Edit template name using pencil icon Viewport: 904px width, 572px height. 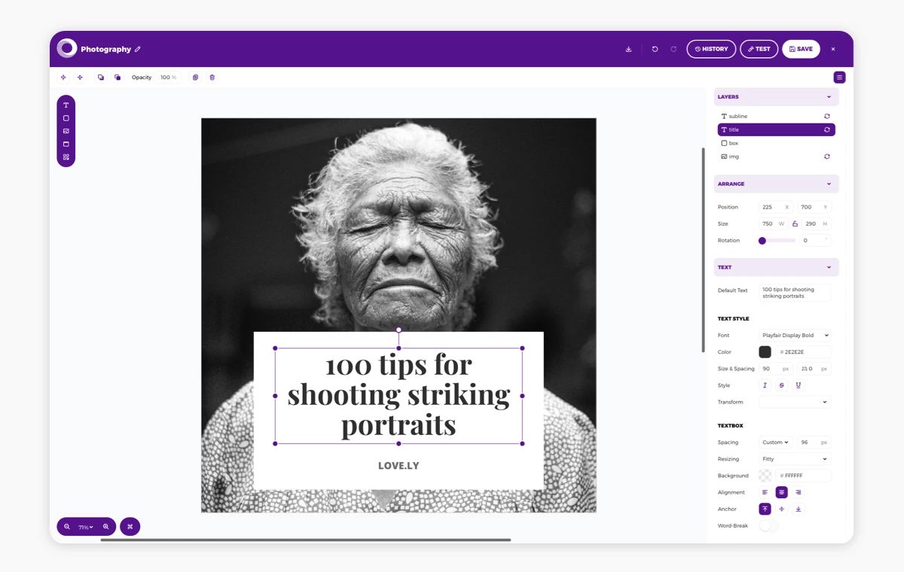(138, 50)
